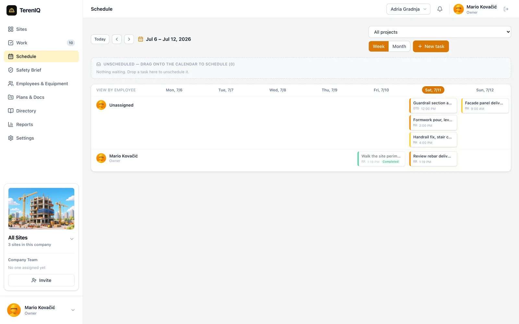519x324 pixels.
Task: Select the Sun, 7/12 column header
Action: tap(485, 90)
